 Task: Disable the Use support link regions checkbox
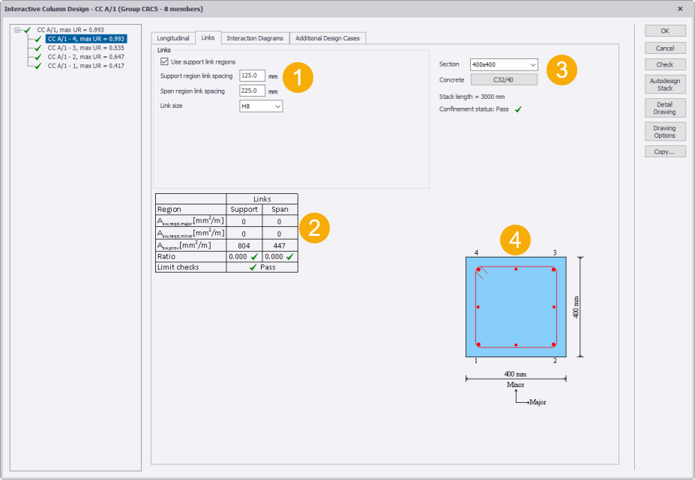(165, 62)
